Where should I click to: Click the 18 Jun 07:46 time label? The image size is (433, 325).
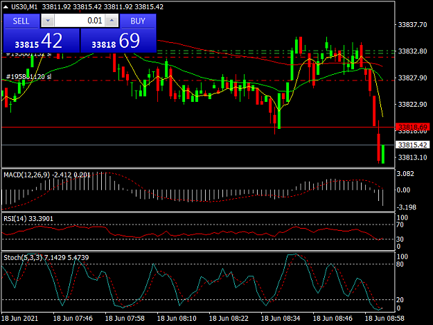tap(73, 318)
